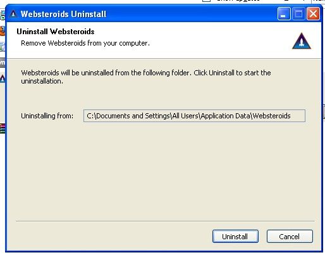Click the Uninstalling from label
325x255 pixels.
[x=47, y=116]
